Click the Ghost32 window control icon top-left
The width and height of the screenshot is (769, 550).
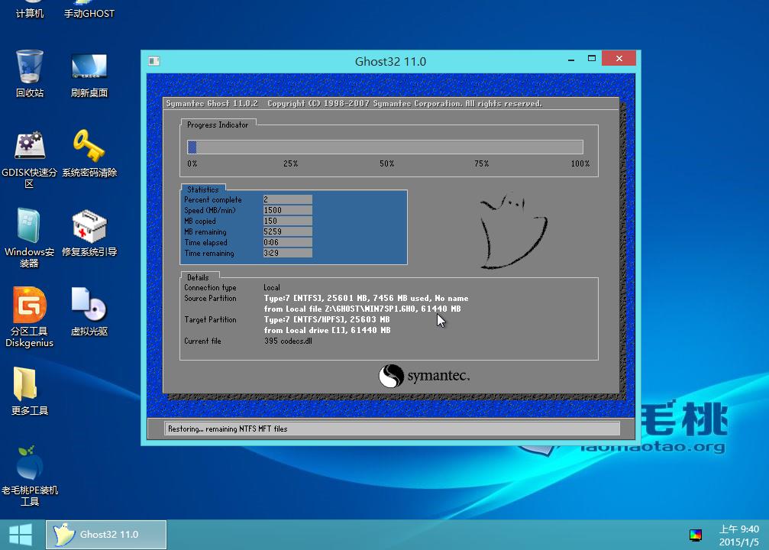pos(153,61)
